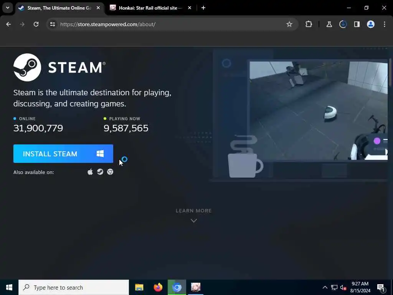Screen dimensions: 393x295
Task: Open the SteamOS download via Steam icon
Action: 100,172
